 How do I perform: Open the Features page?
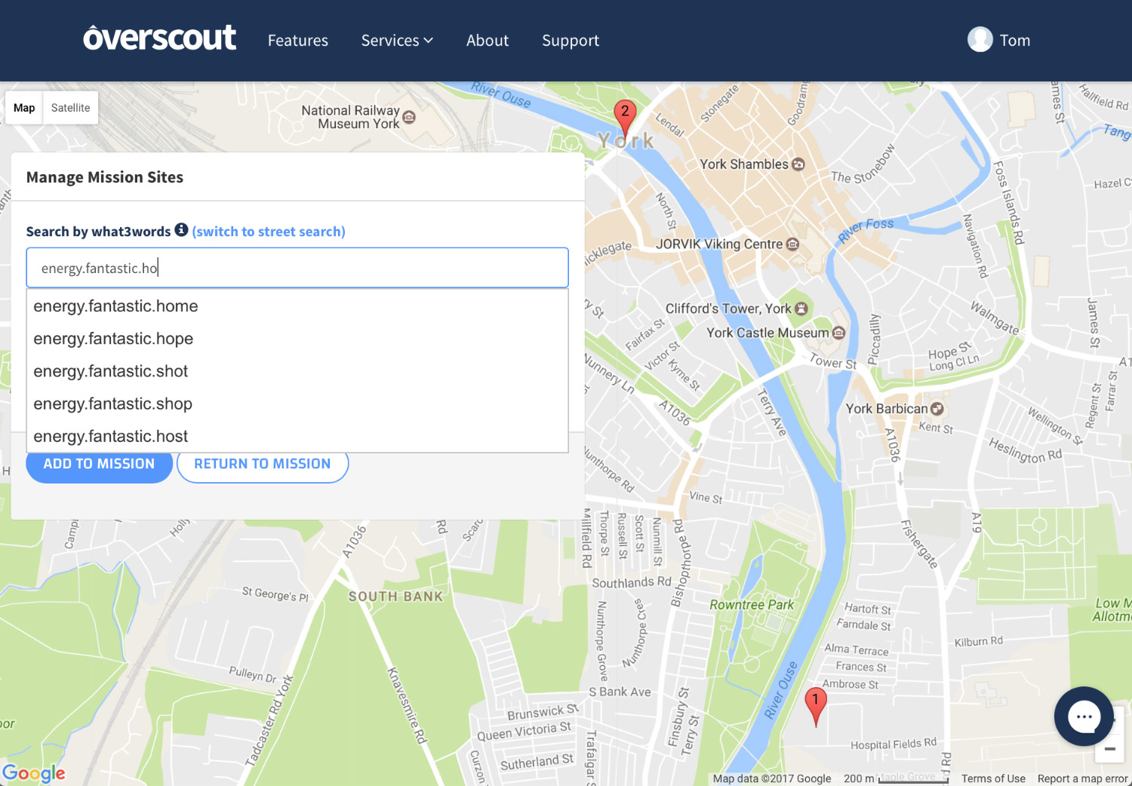(298, 41)
